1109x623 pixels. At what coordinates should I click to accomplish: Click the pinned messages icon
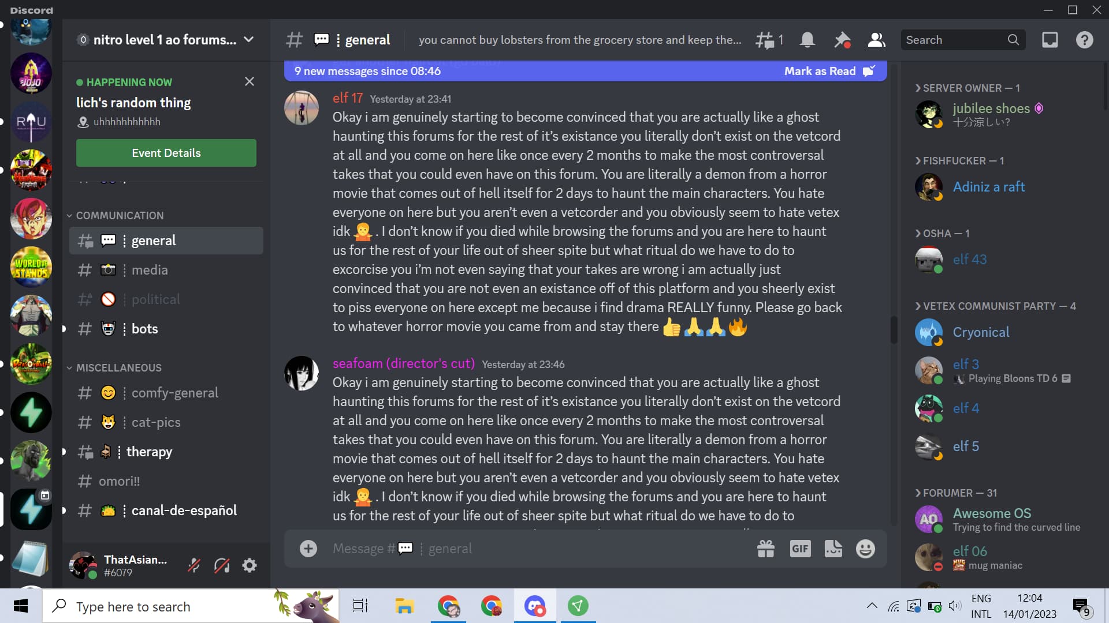point(841,40)
